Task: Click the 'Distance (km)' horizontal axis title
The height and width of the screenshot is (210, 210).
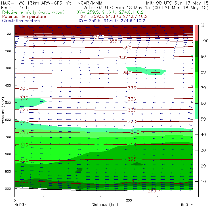Action: 105,205
